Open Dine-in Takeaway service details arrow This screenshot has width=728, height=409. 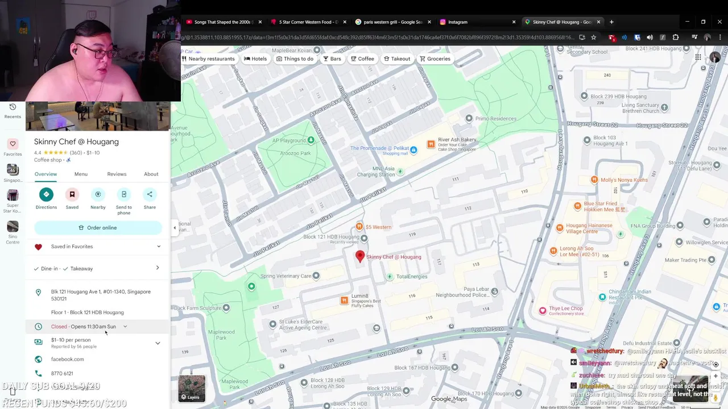click(x=158, y=268)
